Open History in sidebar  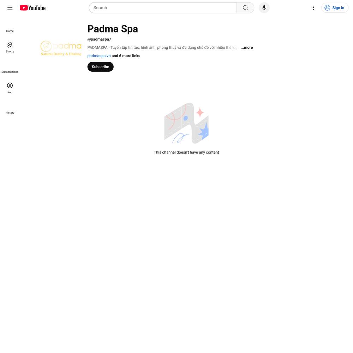point(10,113)
